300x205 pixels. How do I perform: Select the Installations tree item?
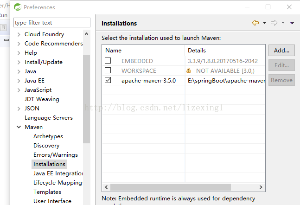click(x=49, y=164)
